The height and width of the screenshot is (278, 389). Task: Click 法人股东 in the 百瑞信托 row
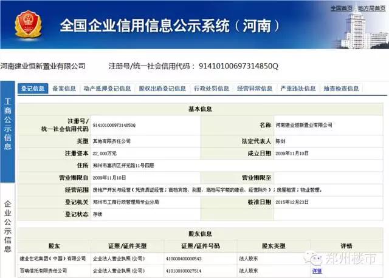pos(249,271)
